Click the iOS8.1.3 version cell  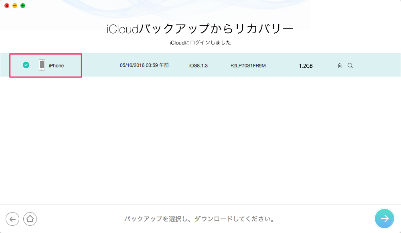(x=198, y=66)
